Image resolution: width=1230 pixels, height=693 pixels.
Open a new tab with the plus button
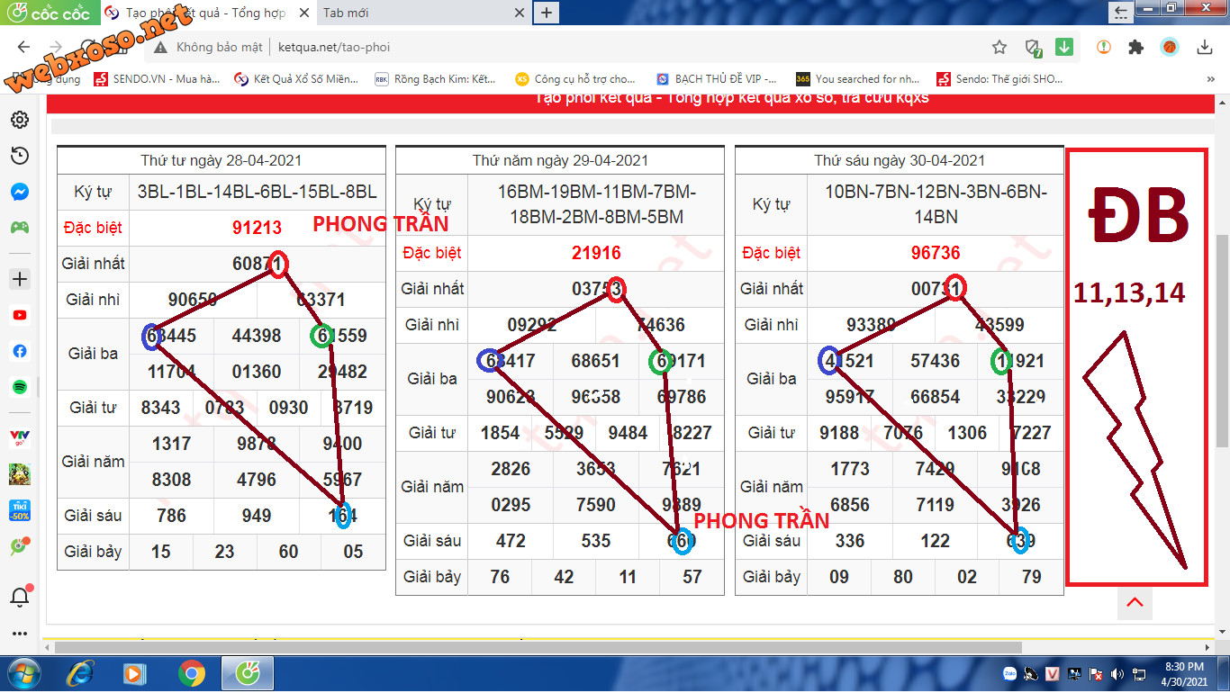[x=547, y=13]
